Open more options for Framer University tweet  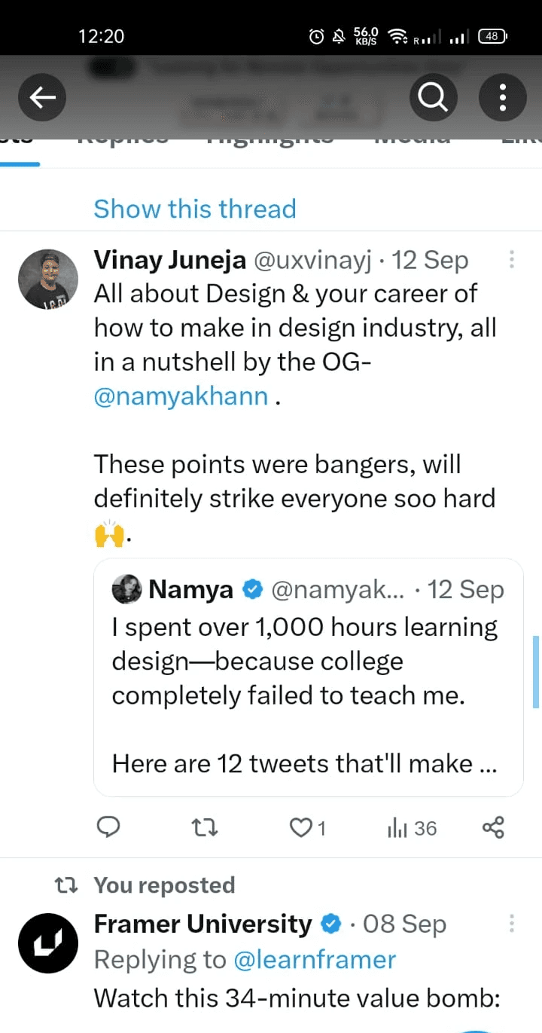pyautogui.click(x=511, y=924)
